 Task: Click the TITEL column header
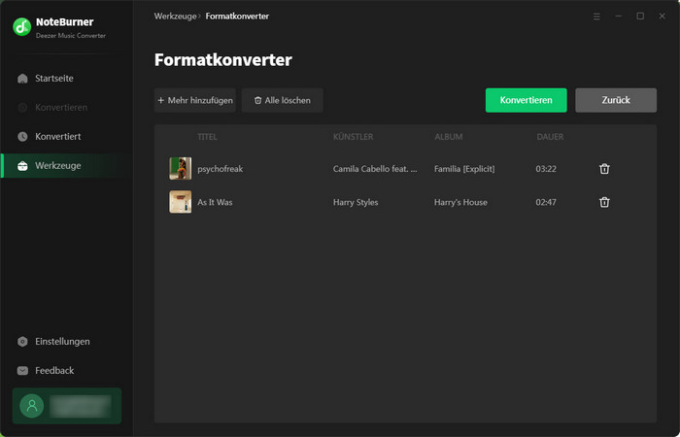[207, 137]
